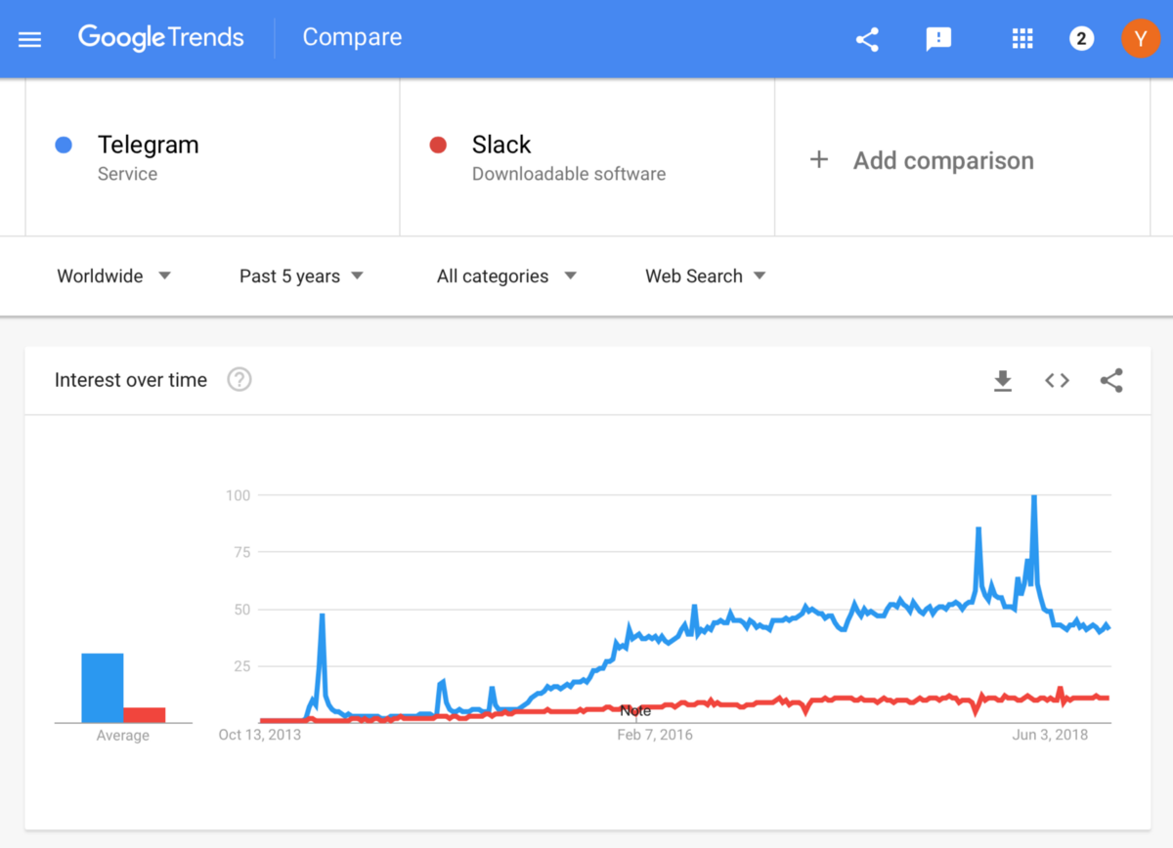Click the Google Trends logo
Image resolution: width=1173 pixels, height=848 pixels.
(161, 38)
